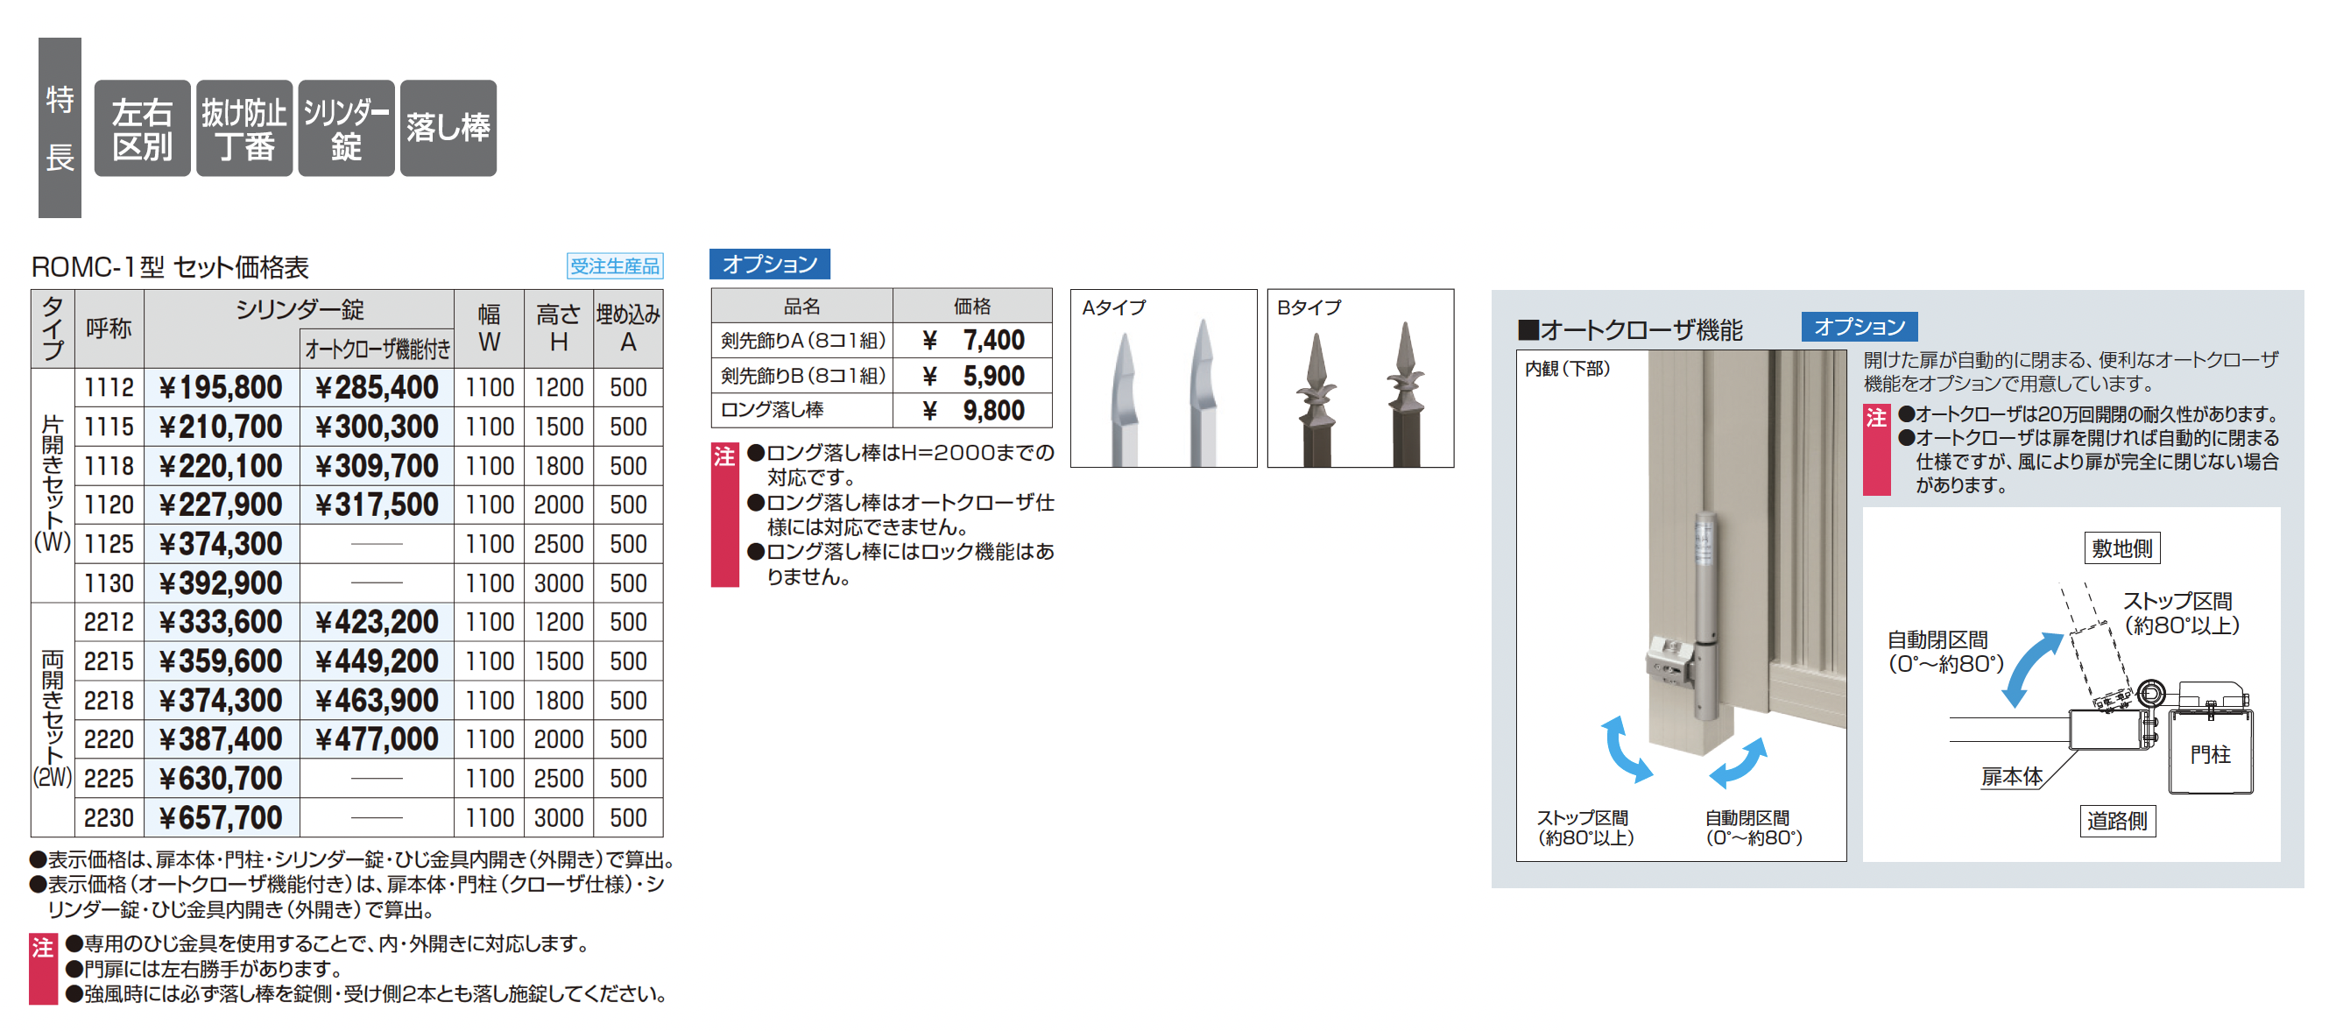Select price ¥657,700 for model 2230
The height and width of the screenshot is (1031, 2336).
click(222, 817)
